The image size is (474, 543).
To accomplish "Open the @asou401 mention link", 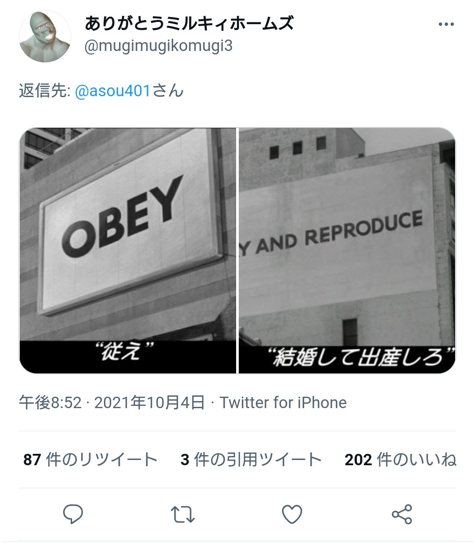I will [113, 91].
